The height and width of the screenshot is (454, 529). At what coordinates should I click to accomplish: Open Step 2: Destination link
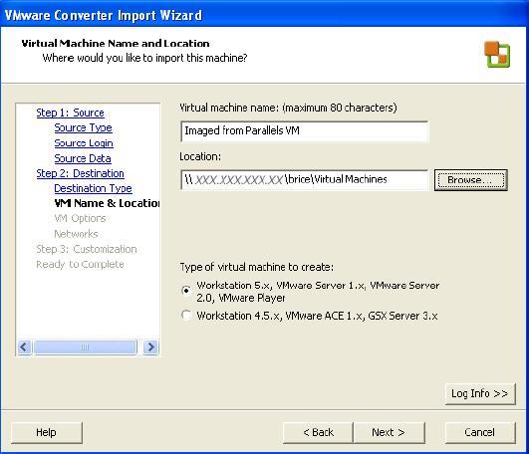pyautogui.click(x=81, y=173)
